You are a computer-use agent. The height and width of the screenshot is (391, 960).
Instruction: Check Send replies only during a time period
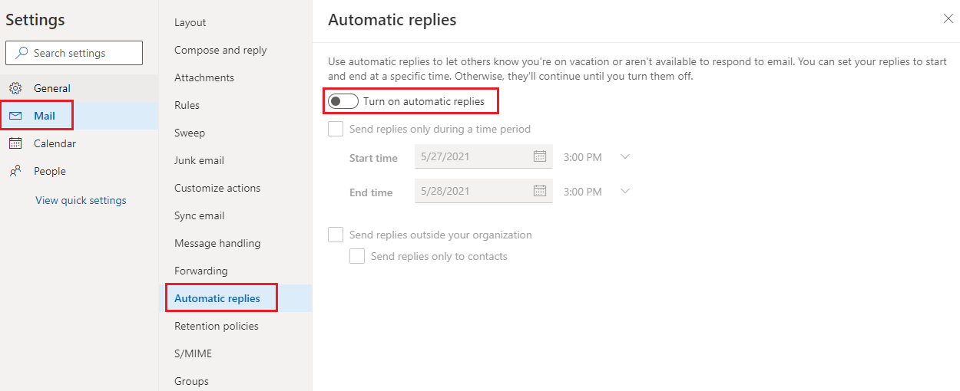click(x=336, y=129)
